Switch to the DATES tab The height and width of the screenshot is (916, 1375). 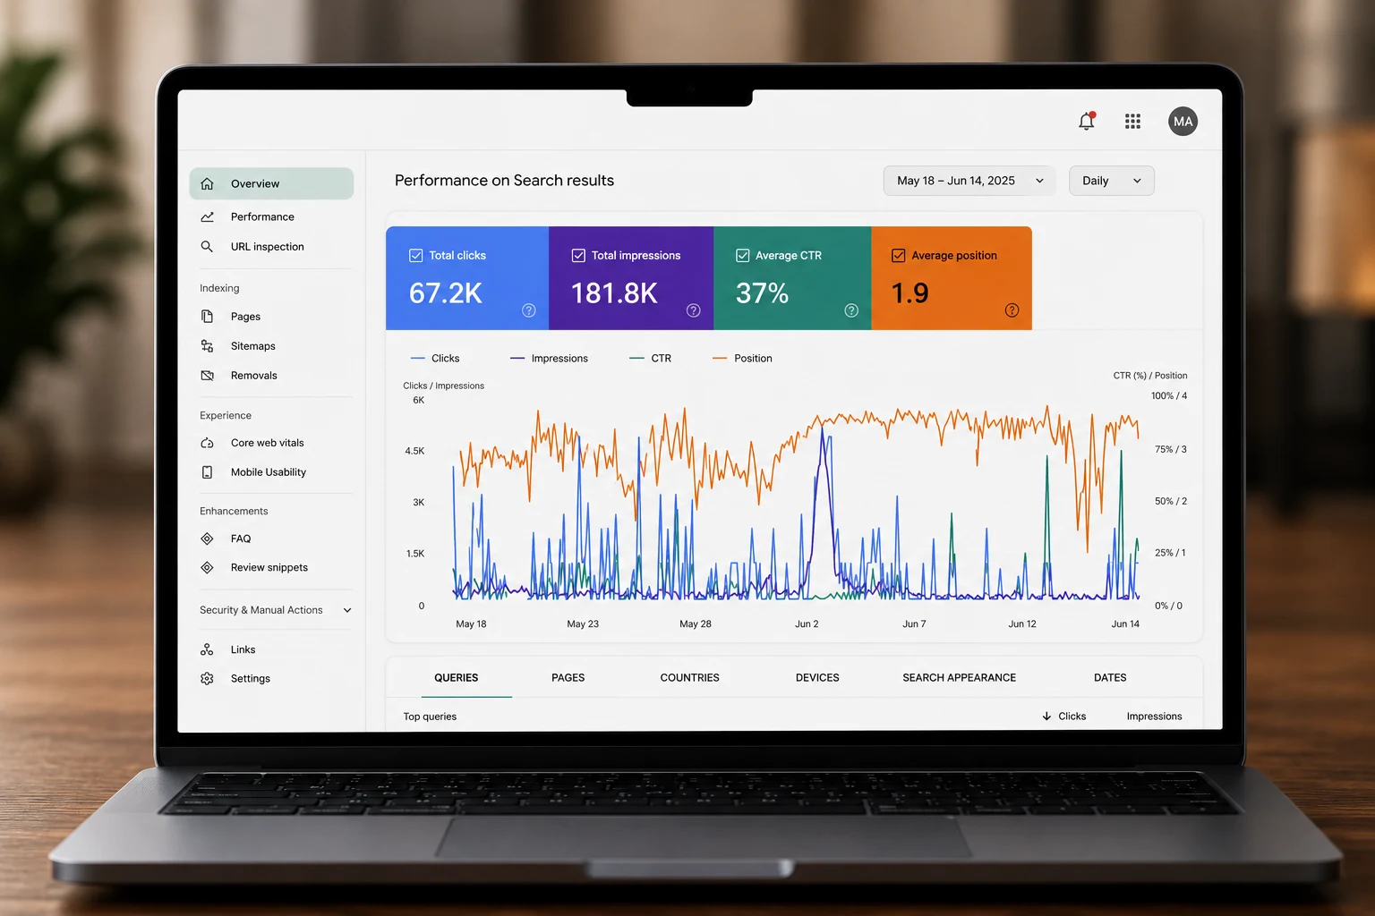click(1110, 677)
